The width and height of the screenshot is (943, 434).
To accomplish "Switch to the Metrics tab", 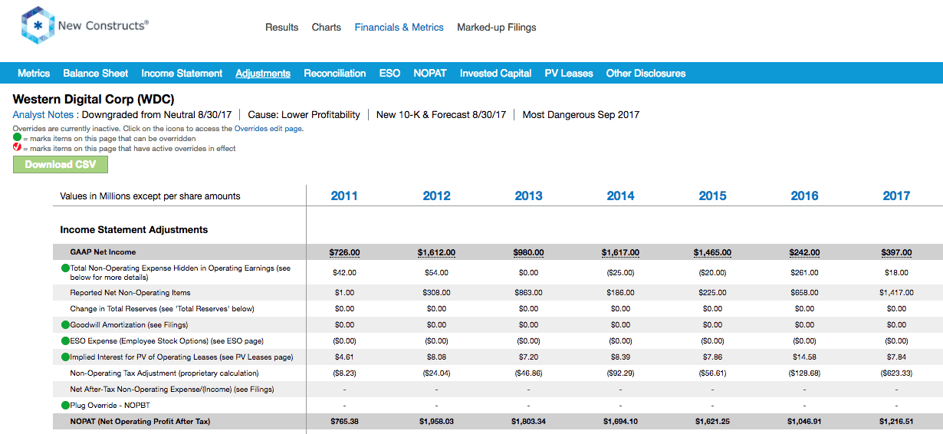I will pyautogui.click(x=34, y=74).
